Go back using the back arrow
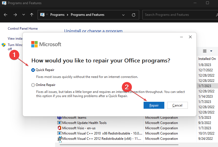Image resolution: width=218 pixels, height=147 pixels. [6, 15]
